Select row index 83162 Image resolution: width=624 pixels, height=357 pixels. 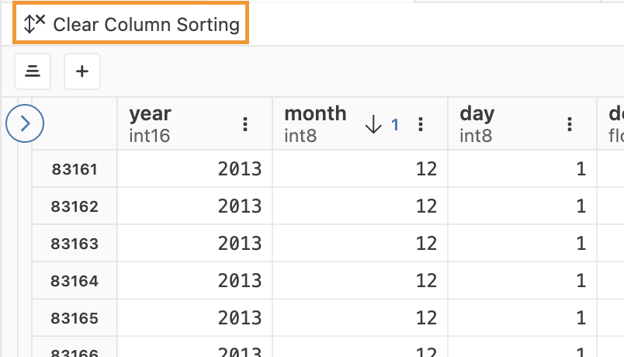75,206
